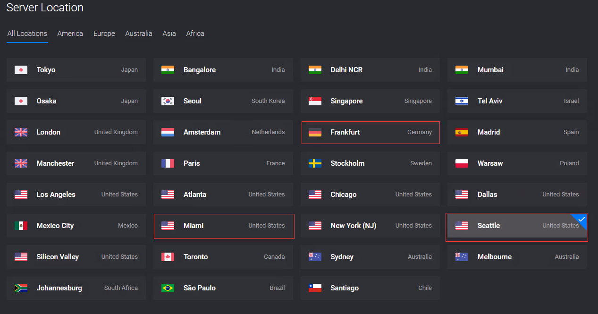The height and width of the screenshot is (314, 598).
Task: Select the New York (NJ) location
Action: (370, 226)
